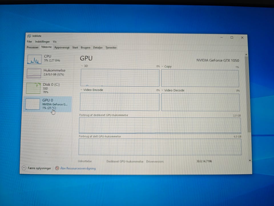Click the Ressourceovervågning gauge icon

click(57, 168)
